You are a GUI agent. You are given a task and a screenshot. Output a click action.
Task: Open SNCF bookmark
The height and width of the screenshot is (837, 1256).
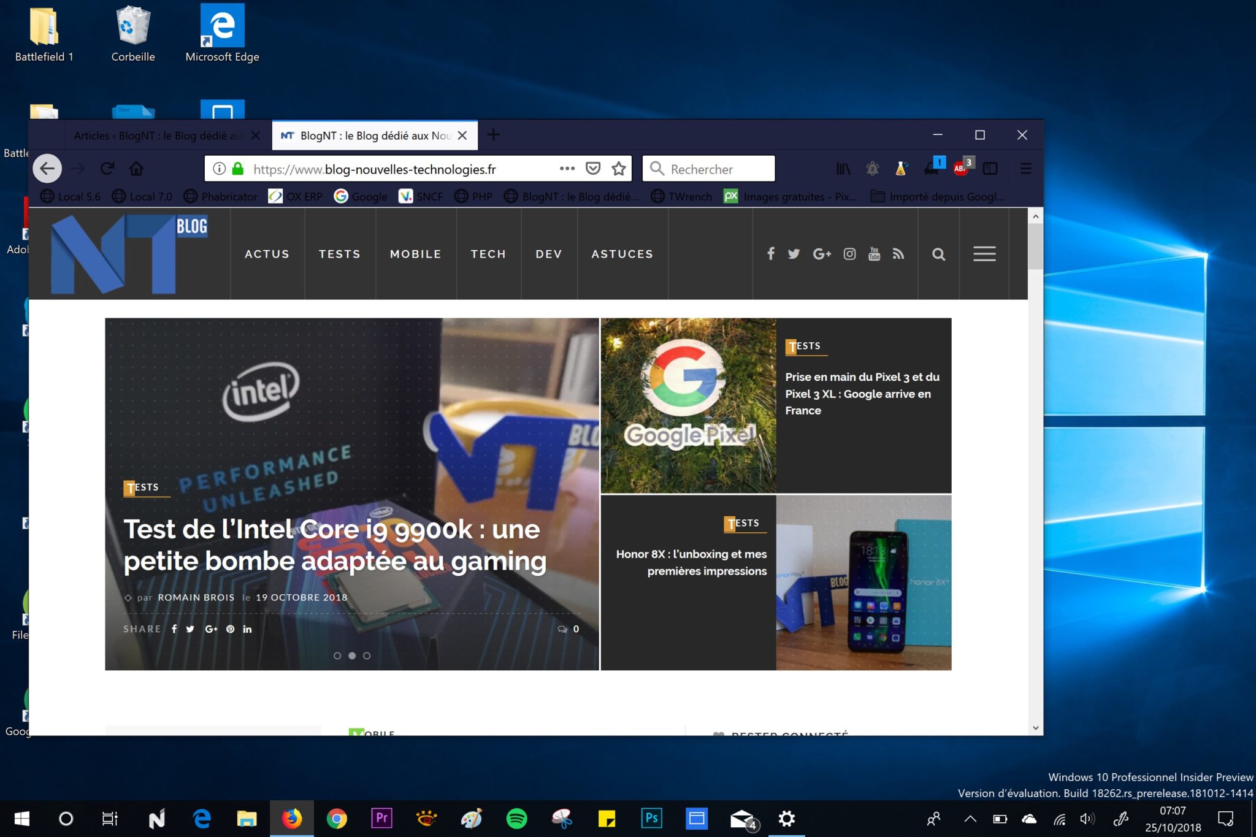click(x=421, y=196)
